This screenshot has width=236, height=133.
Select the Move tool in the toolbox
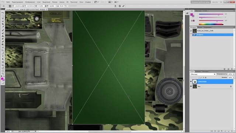[x=3, y=13]
